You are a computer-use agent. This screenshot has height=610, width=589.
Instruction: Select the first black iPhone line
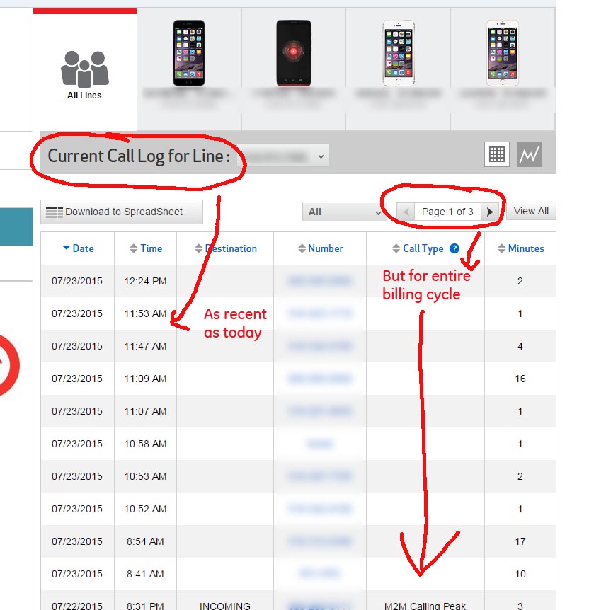189,53
